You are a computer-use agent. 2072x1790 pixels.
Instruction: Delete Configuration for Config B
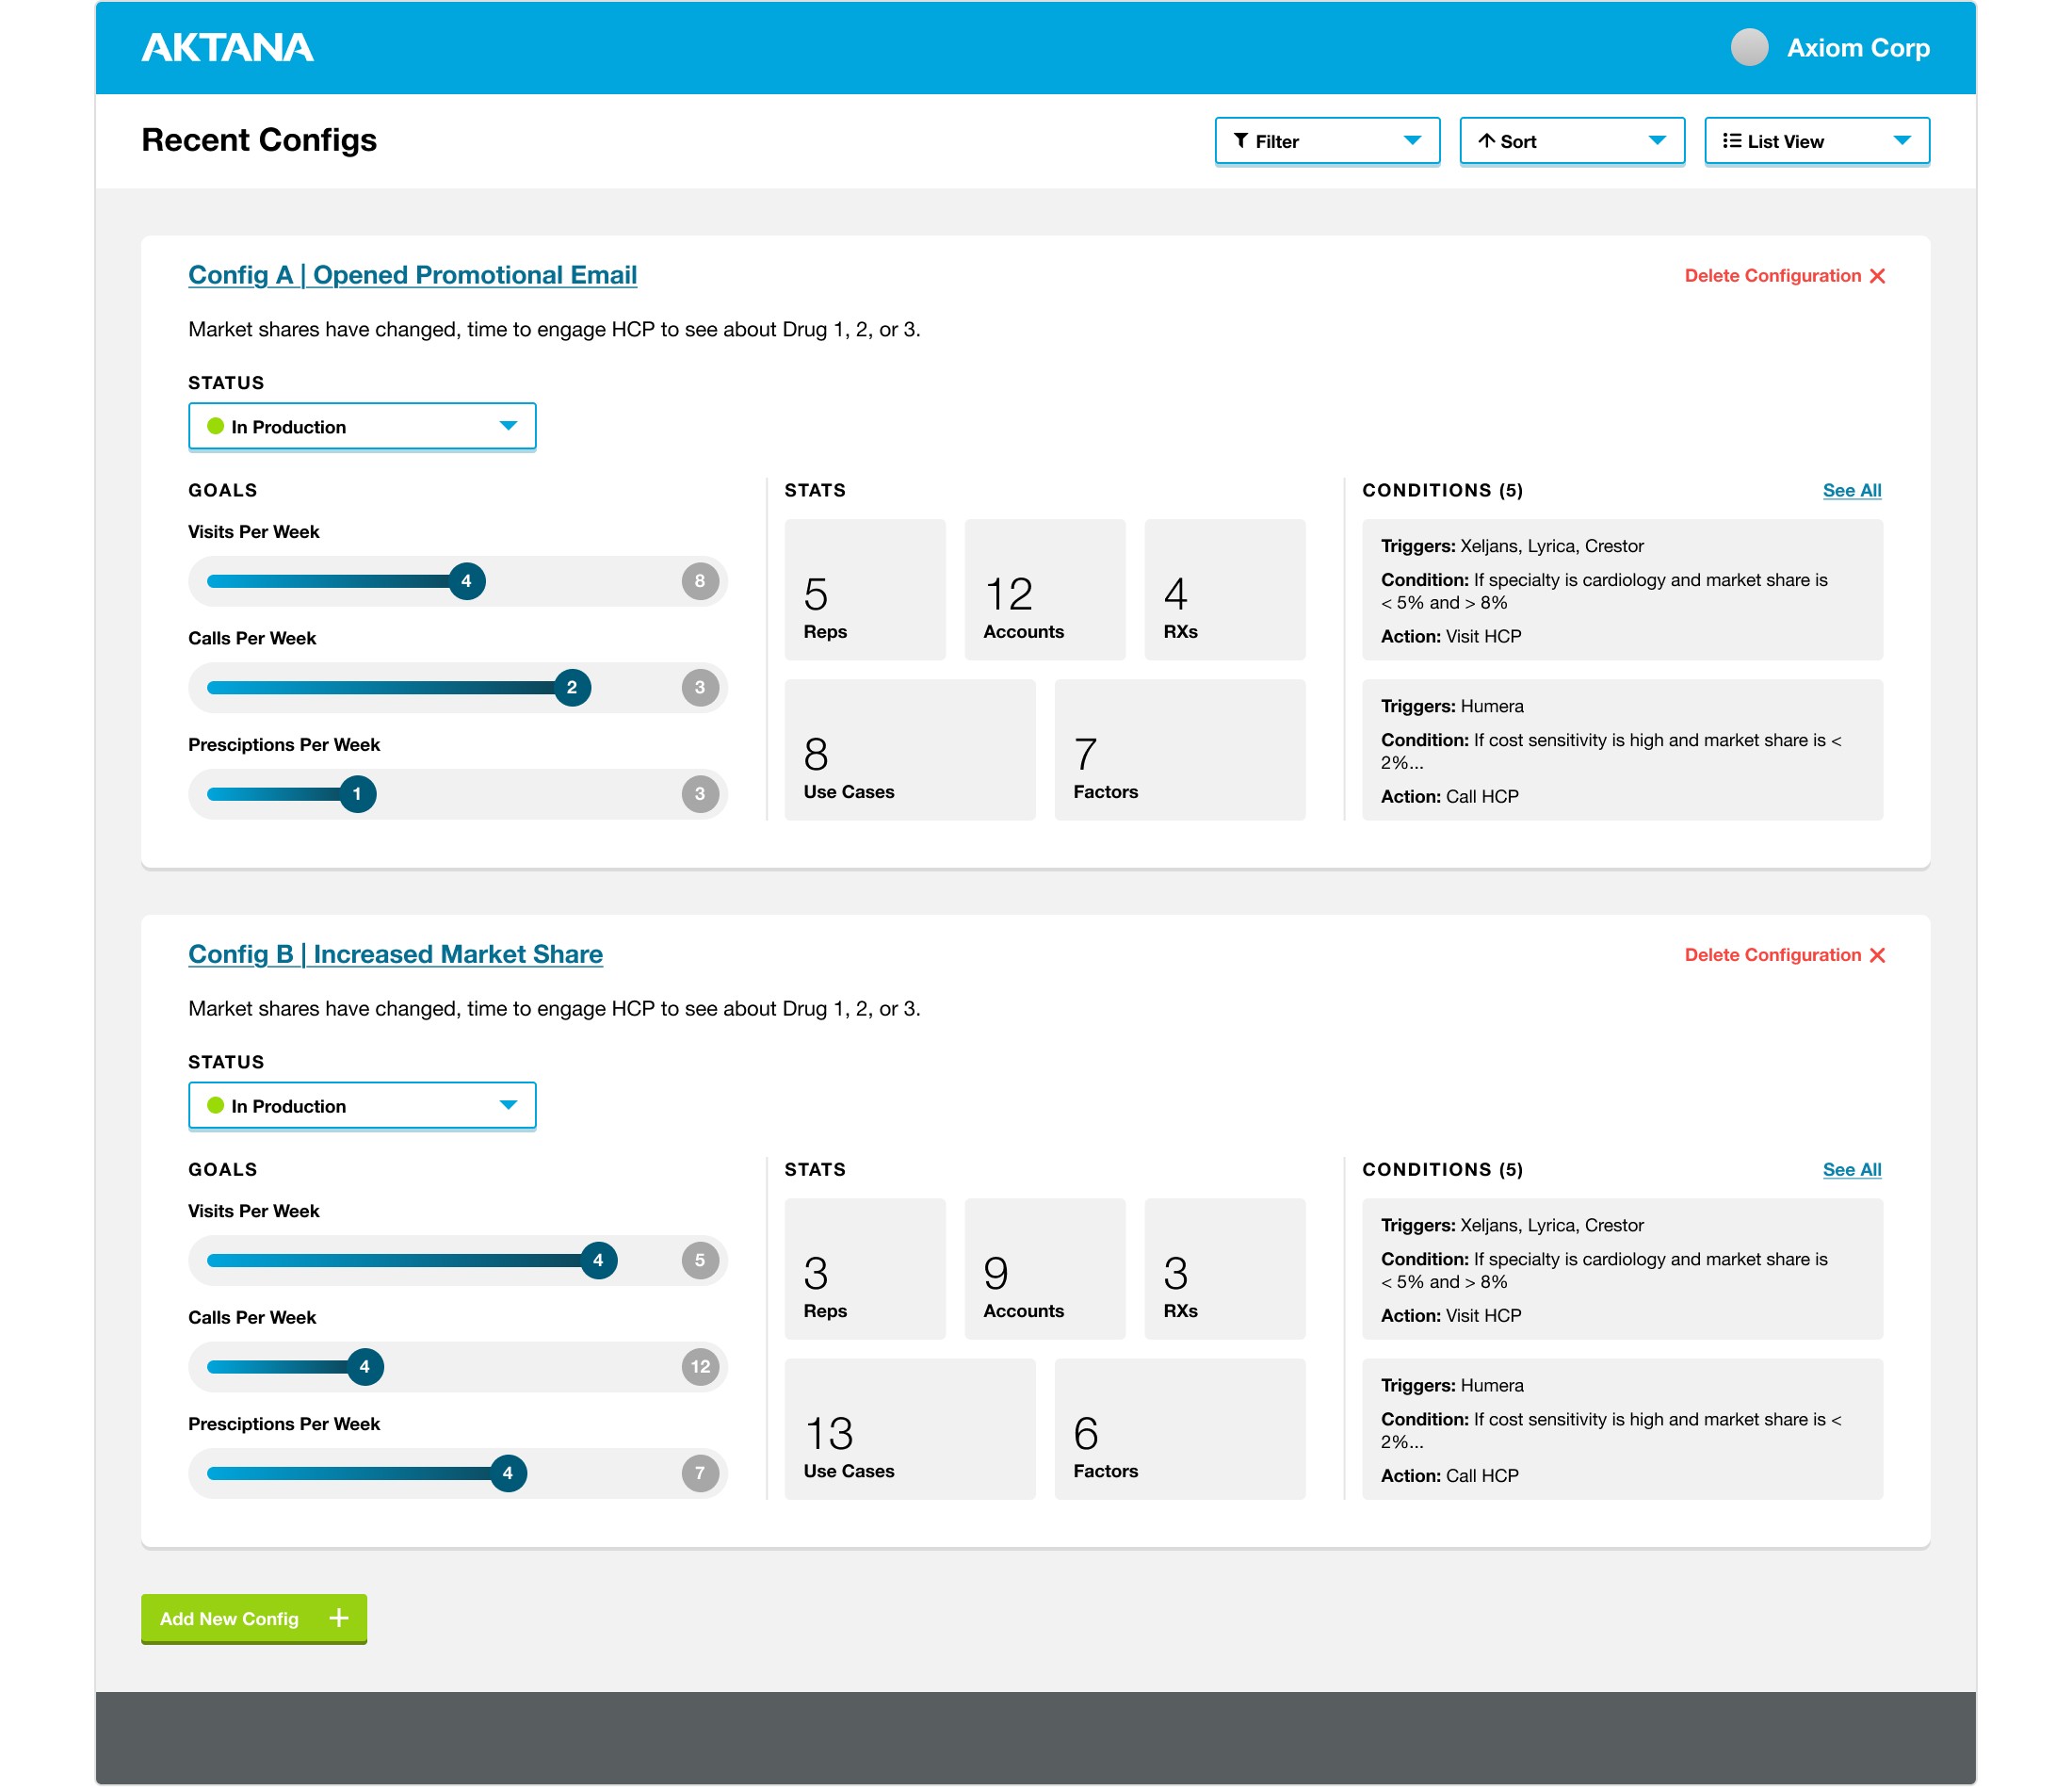[x=1785, y=955]
